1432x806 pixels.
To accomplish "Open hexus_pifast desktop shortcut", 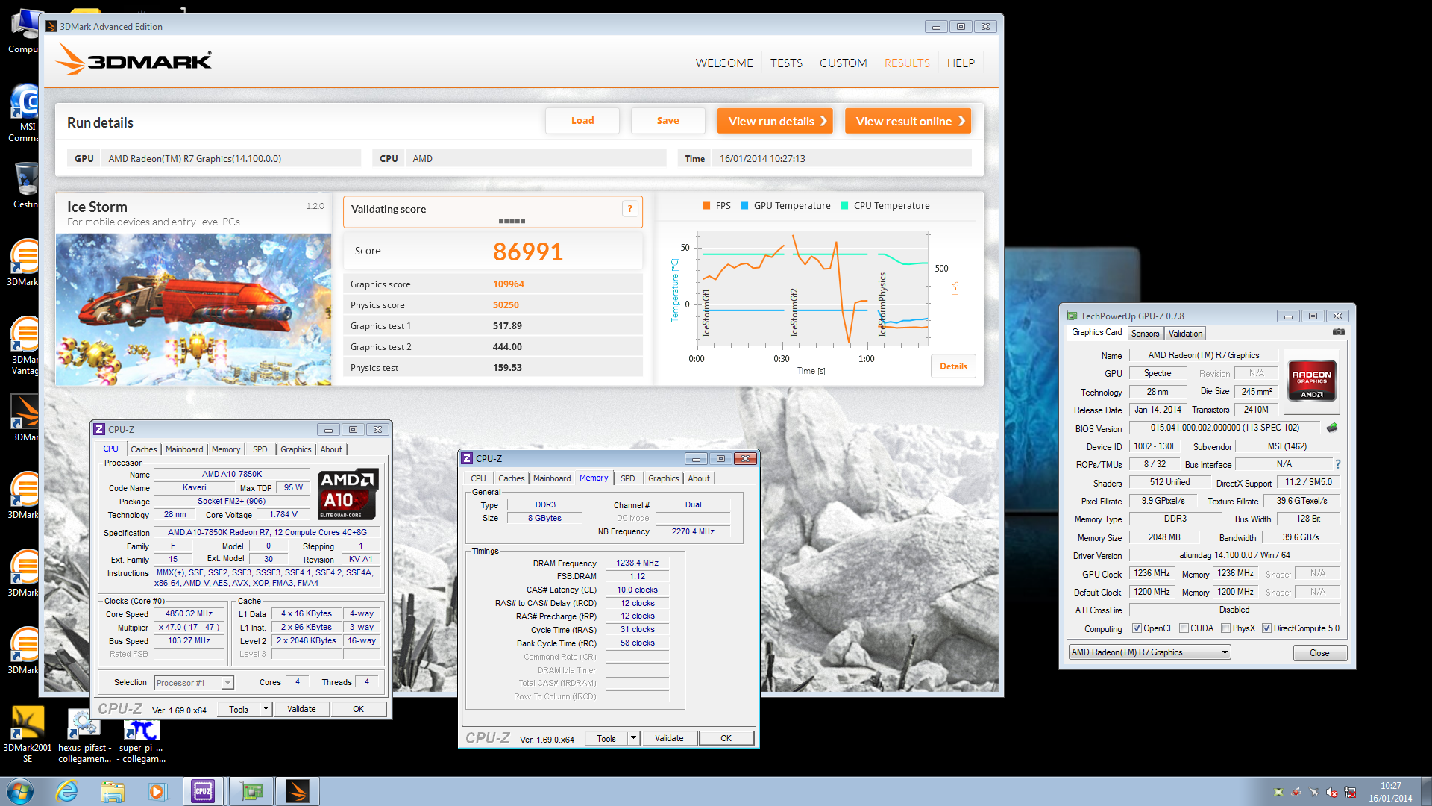I will coord(84,735).
